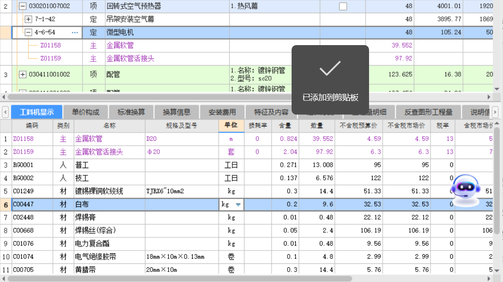The image size is (503, 282).
Task: Click the 3895.77 value in row 7-1-42
Action: 438,19
